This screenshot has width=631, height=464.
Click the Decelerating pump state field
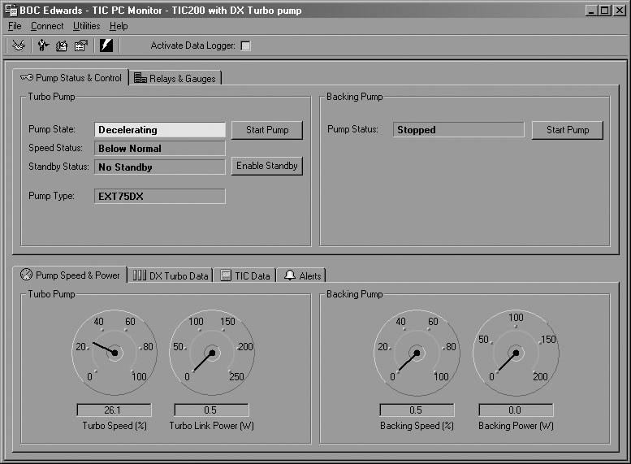click(x=160, y=130)
